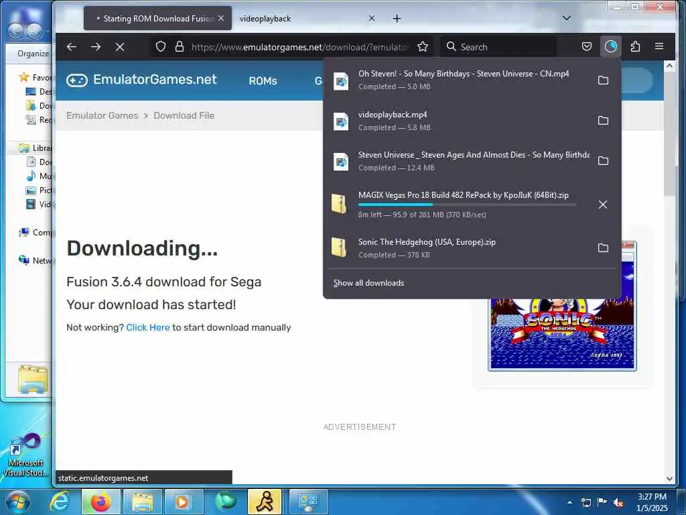Open Action Center flag tray icon
Viewport: 686px width, 515px height.
(602, 502)
